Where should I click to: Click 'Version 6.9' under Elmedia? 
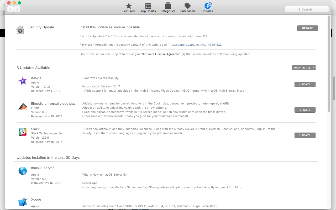(x=39, y=112)
